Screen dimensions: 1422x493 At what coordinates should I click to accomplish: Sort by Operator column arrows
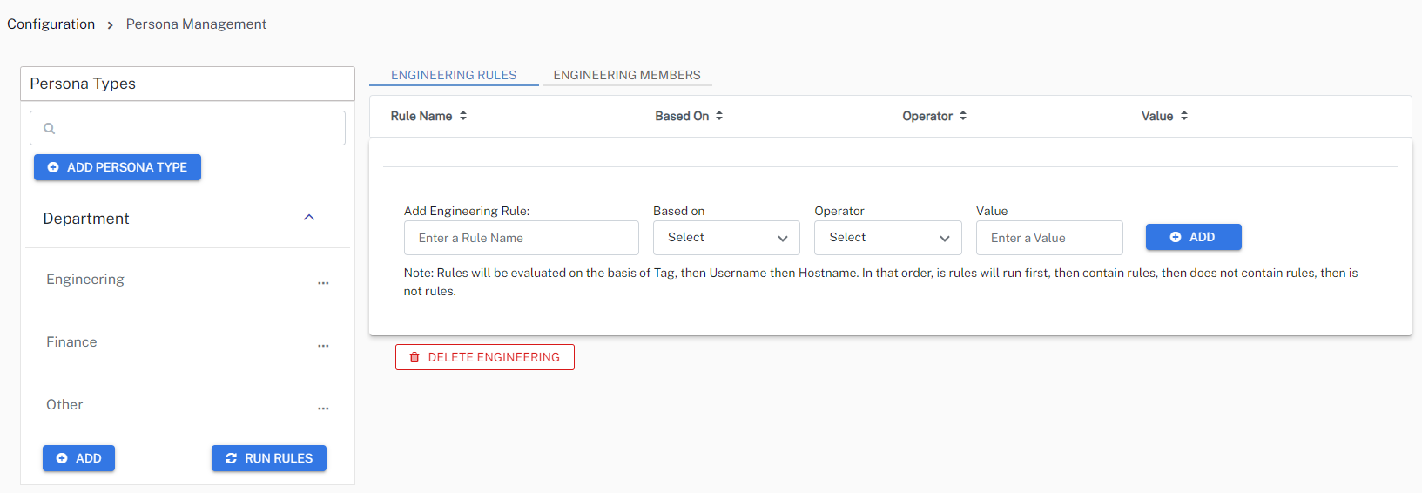(x=963, y=116)
